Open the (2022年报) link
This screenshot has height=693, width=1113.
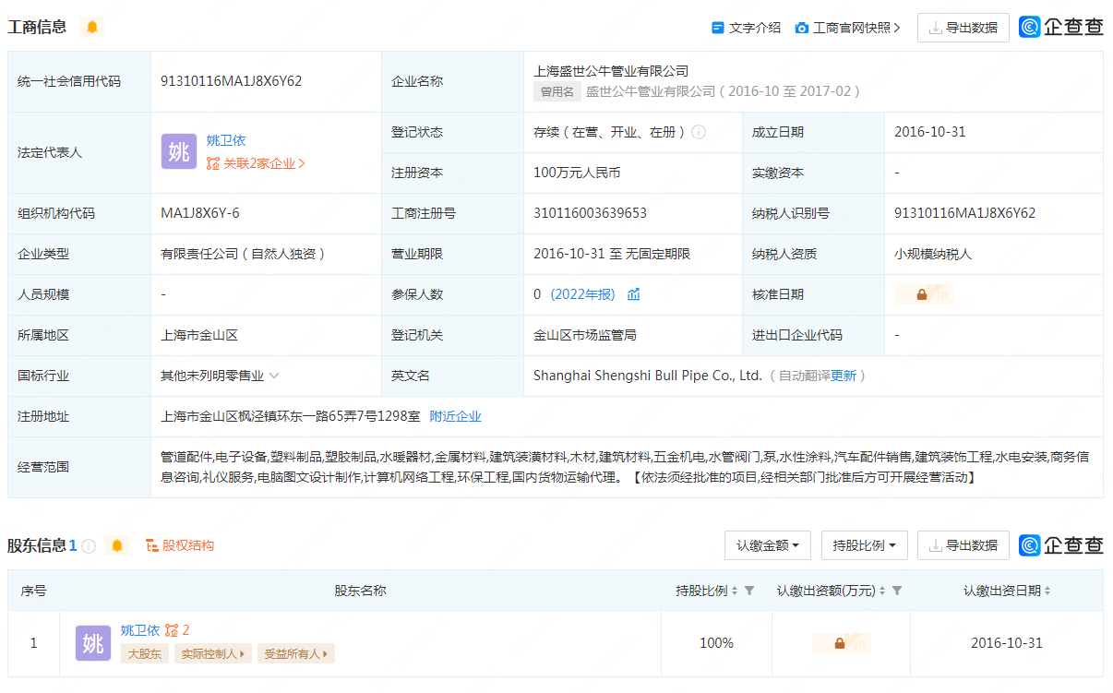click(582, 294)
